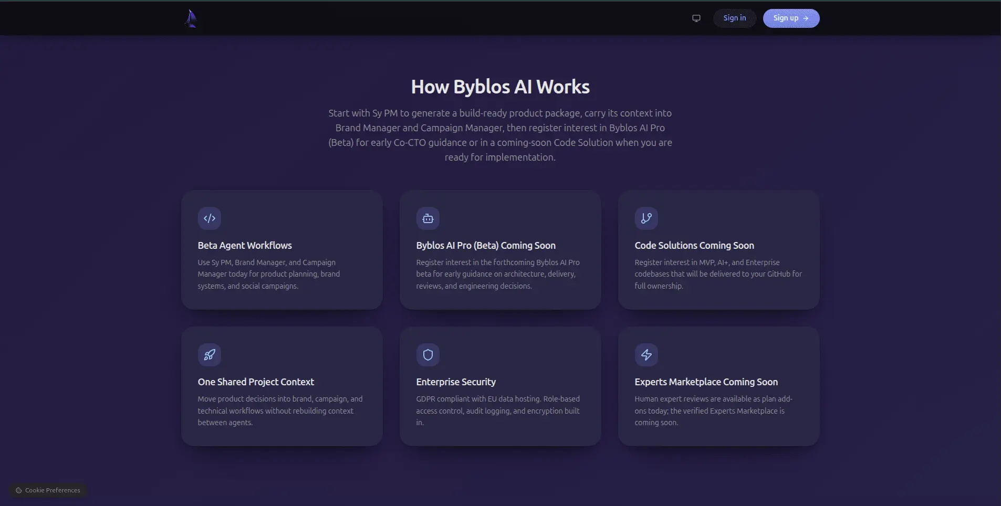The width and height of the screenshot is (1001, 506).
Task: Open the Sign in page
Action: point(735,18)
